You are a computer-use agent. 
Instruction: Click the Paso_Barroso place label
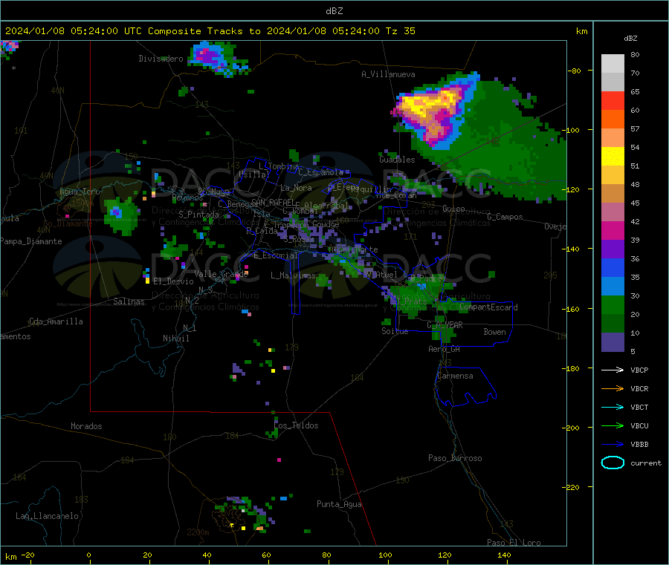(455, 458)
